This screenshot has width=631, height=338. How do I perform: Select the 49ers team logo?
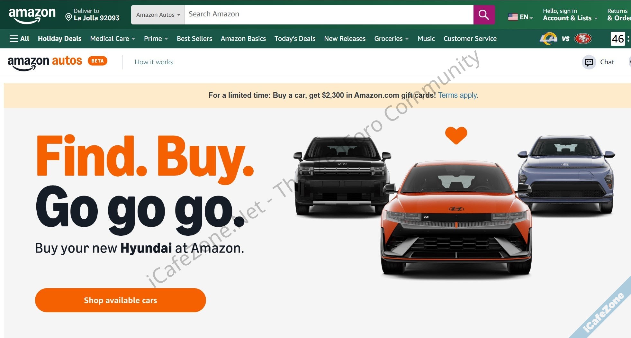(x=583, y=39)
